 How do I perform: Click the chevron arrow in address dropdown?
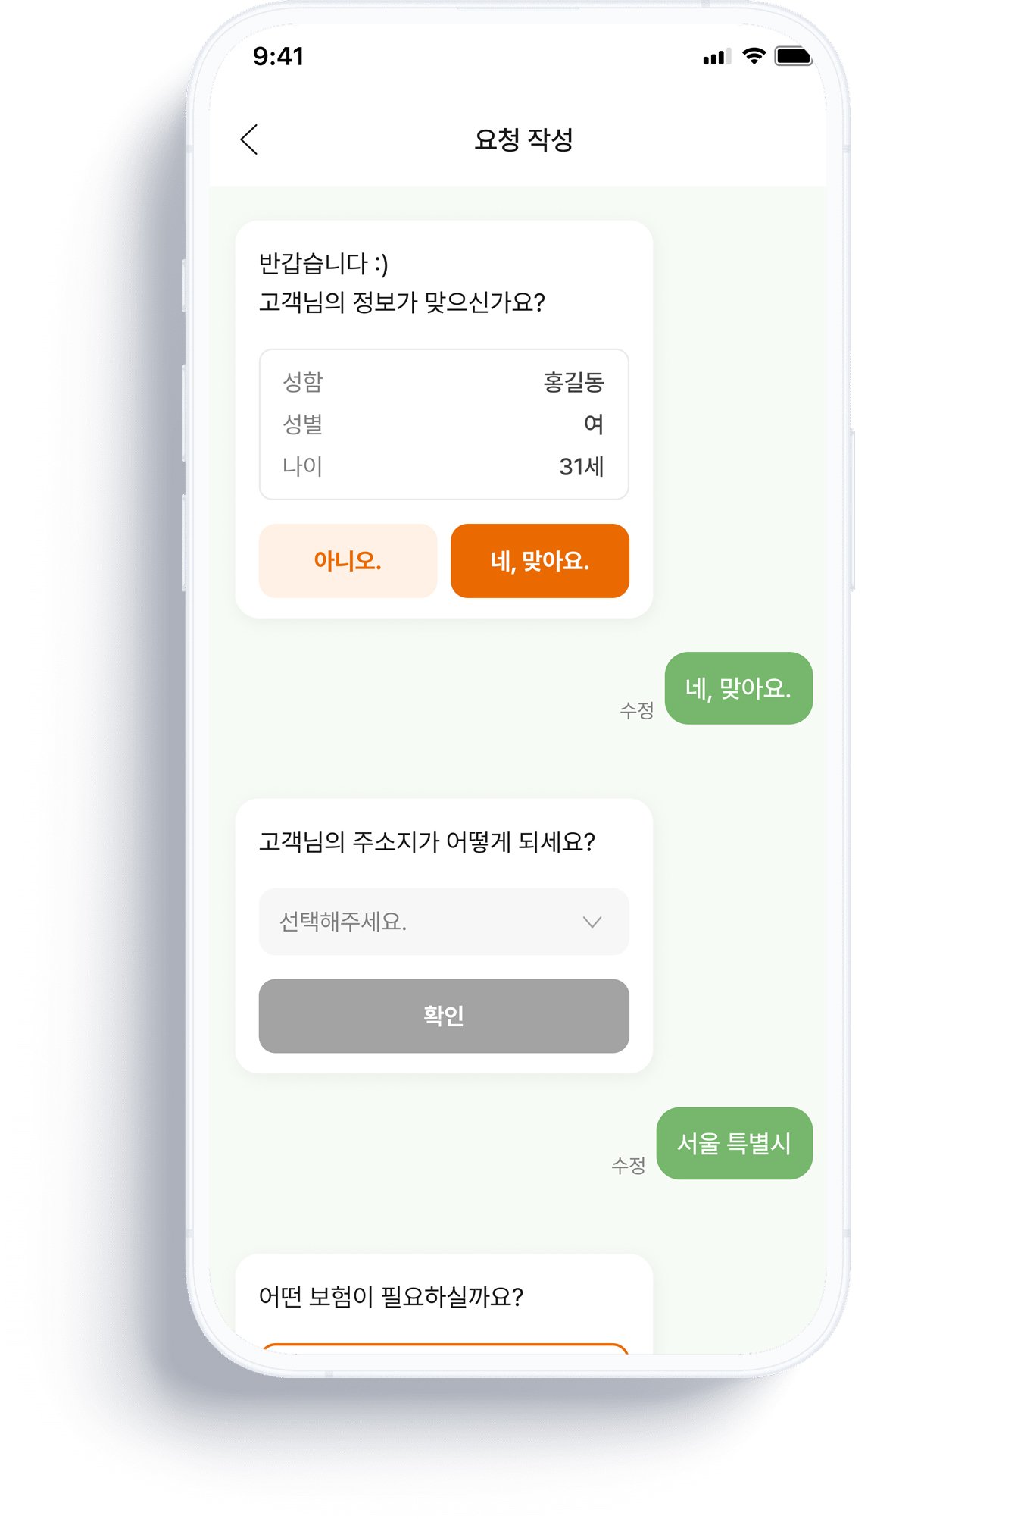click(x=592, y=922)
